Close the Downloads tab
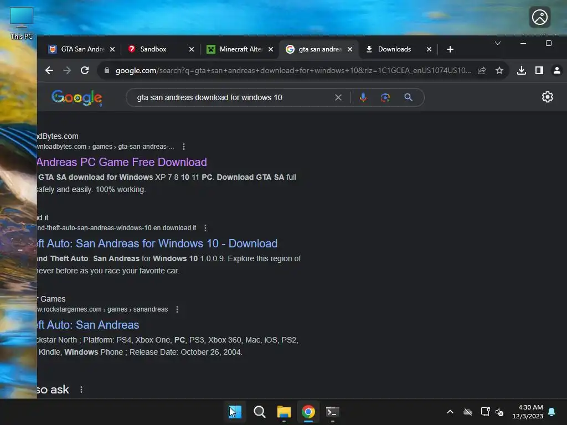This screenshot has height=425, width=567. pyautogui.click(x=429, y=49)
